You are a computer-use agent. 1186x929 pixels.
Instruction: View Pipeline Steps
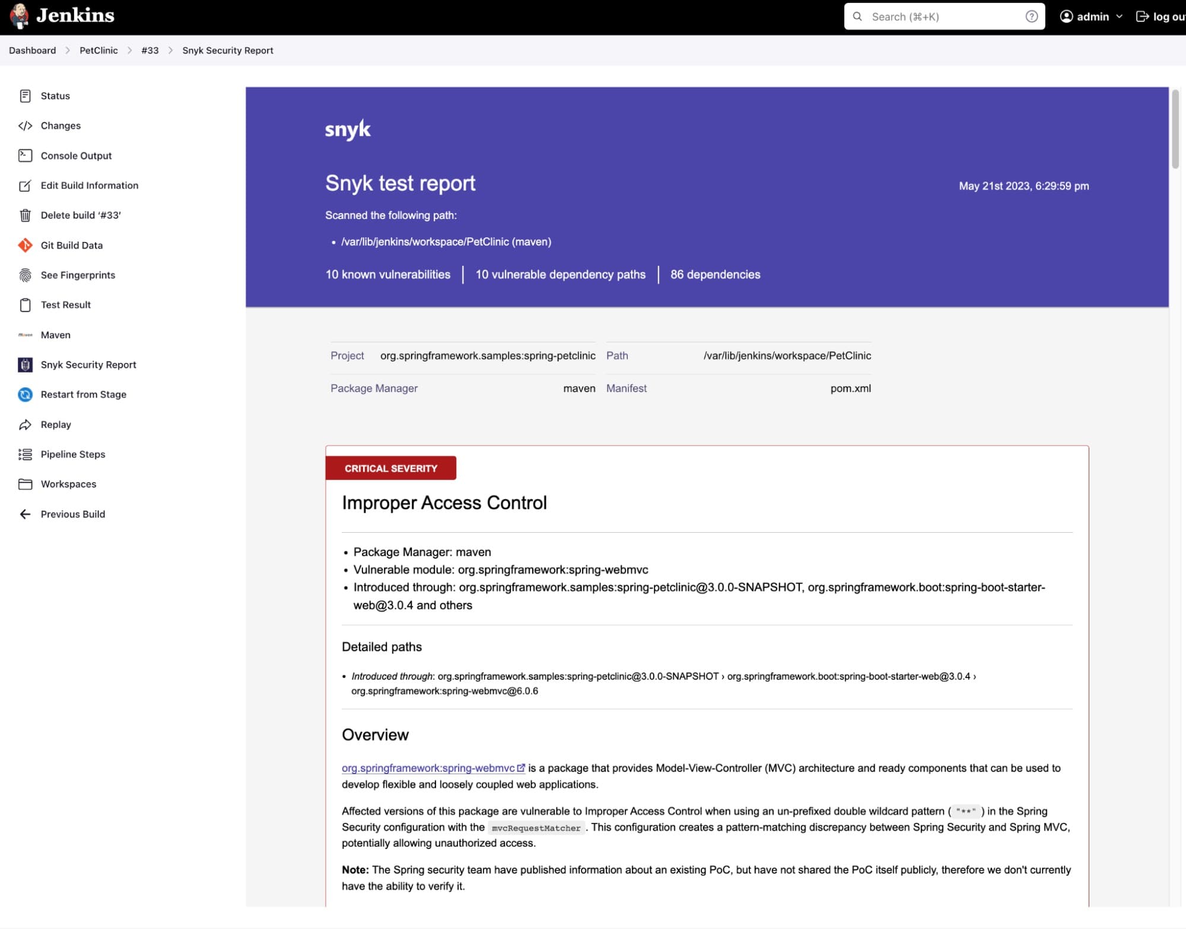(72, 454)
